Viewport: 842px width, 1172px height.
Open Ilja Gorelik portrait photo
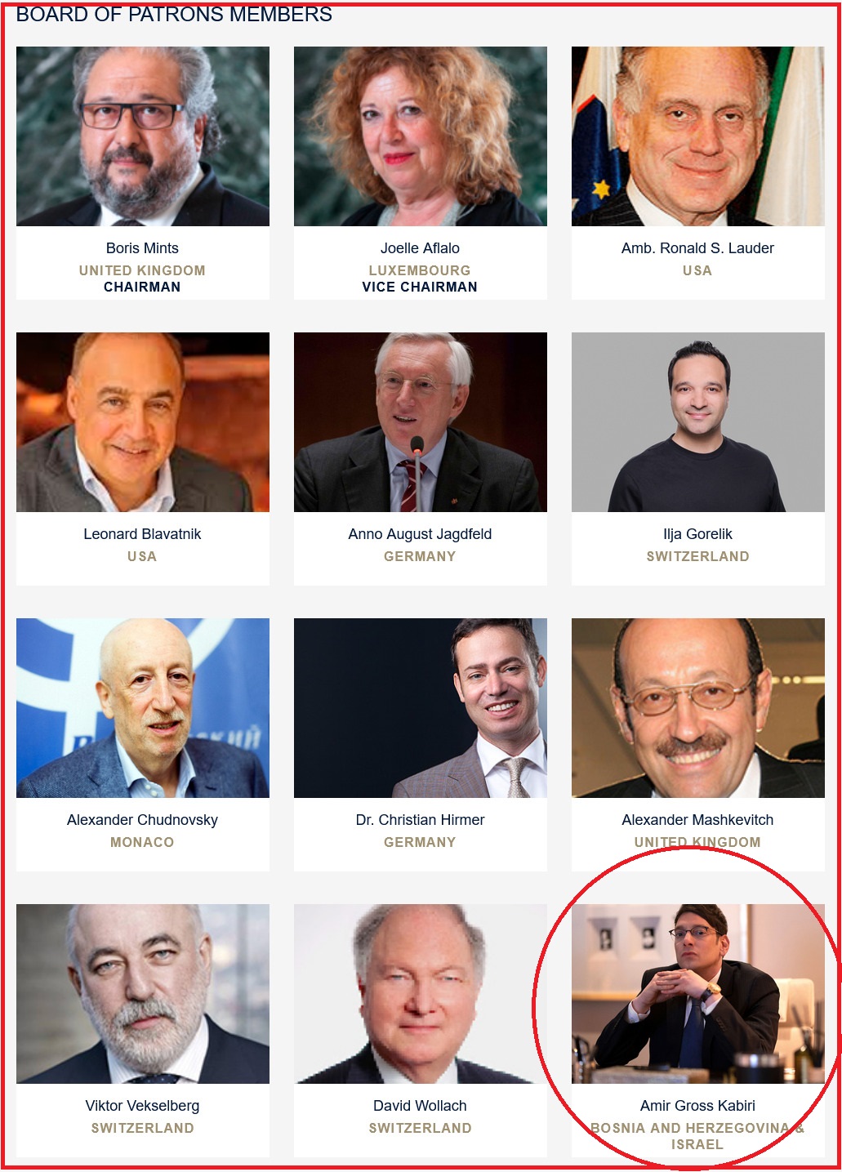click(698, 422)
